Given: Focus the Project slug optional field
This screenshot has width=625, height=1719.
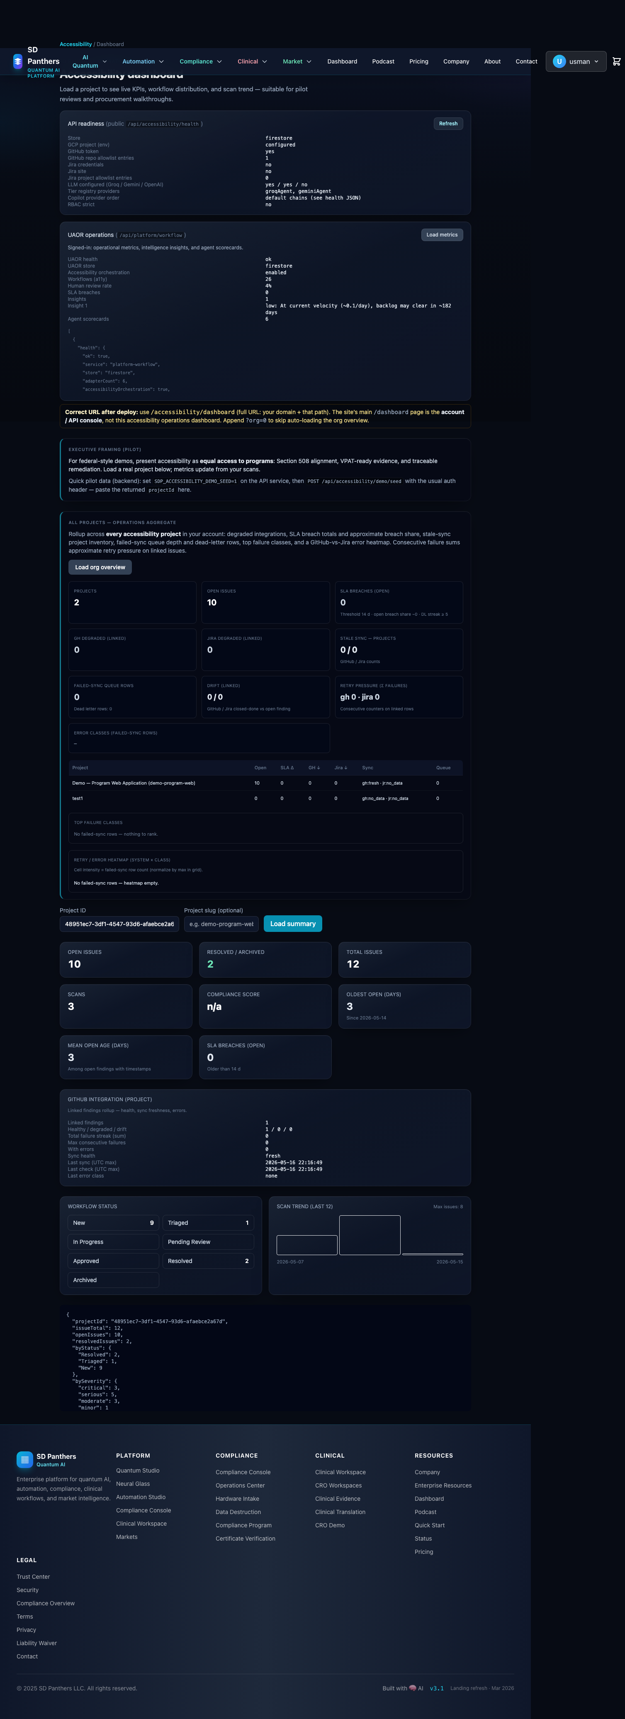Looking at the screenshot, I should coord(221,924).
